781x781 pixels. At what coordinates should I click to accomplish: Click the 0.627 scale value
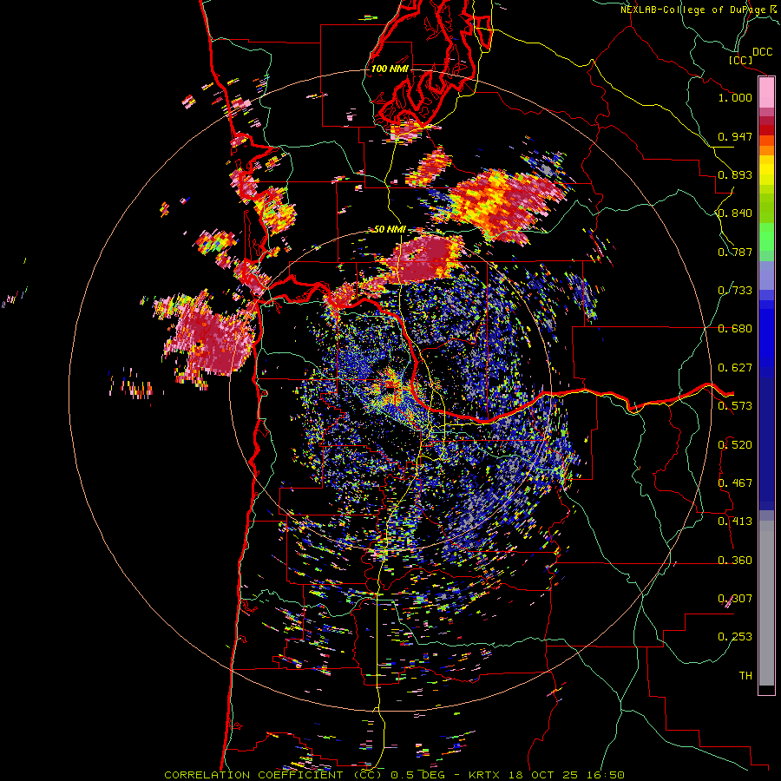point(735,368)
